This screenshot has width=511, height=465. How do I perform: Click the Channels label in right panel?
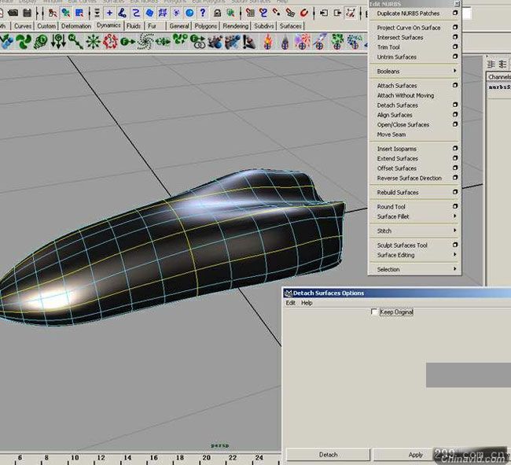pos(499,77)
